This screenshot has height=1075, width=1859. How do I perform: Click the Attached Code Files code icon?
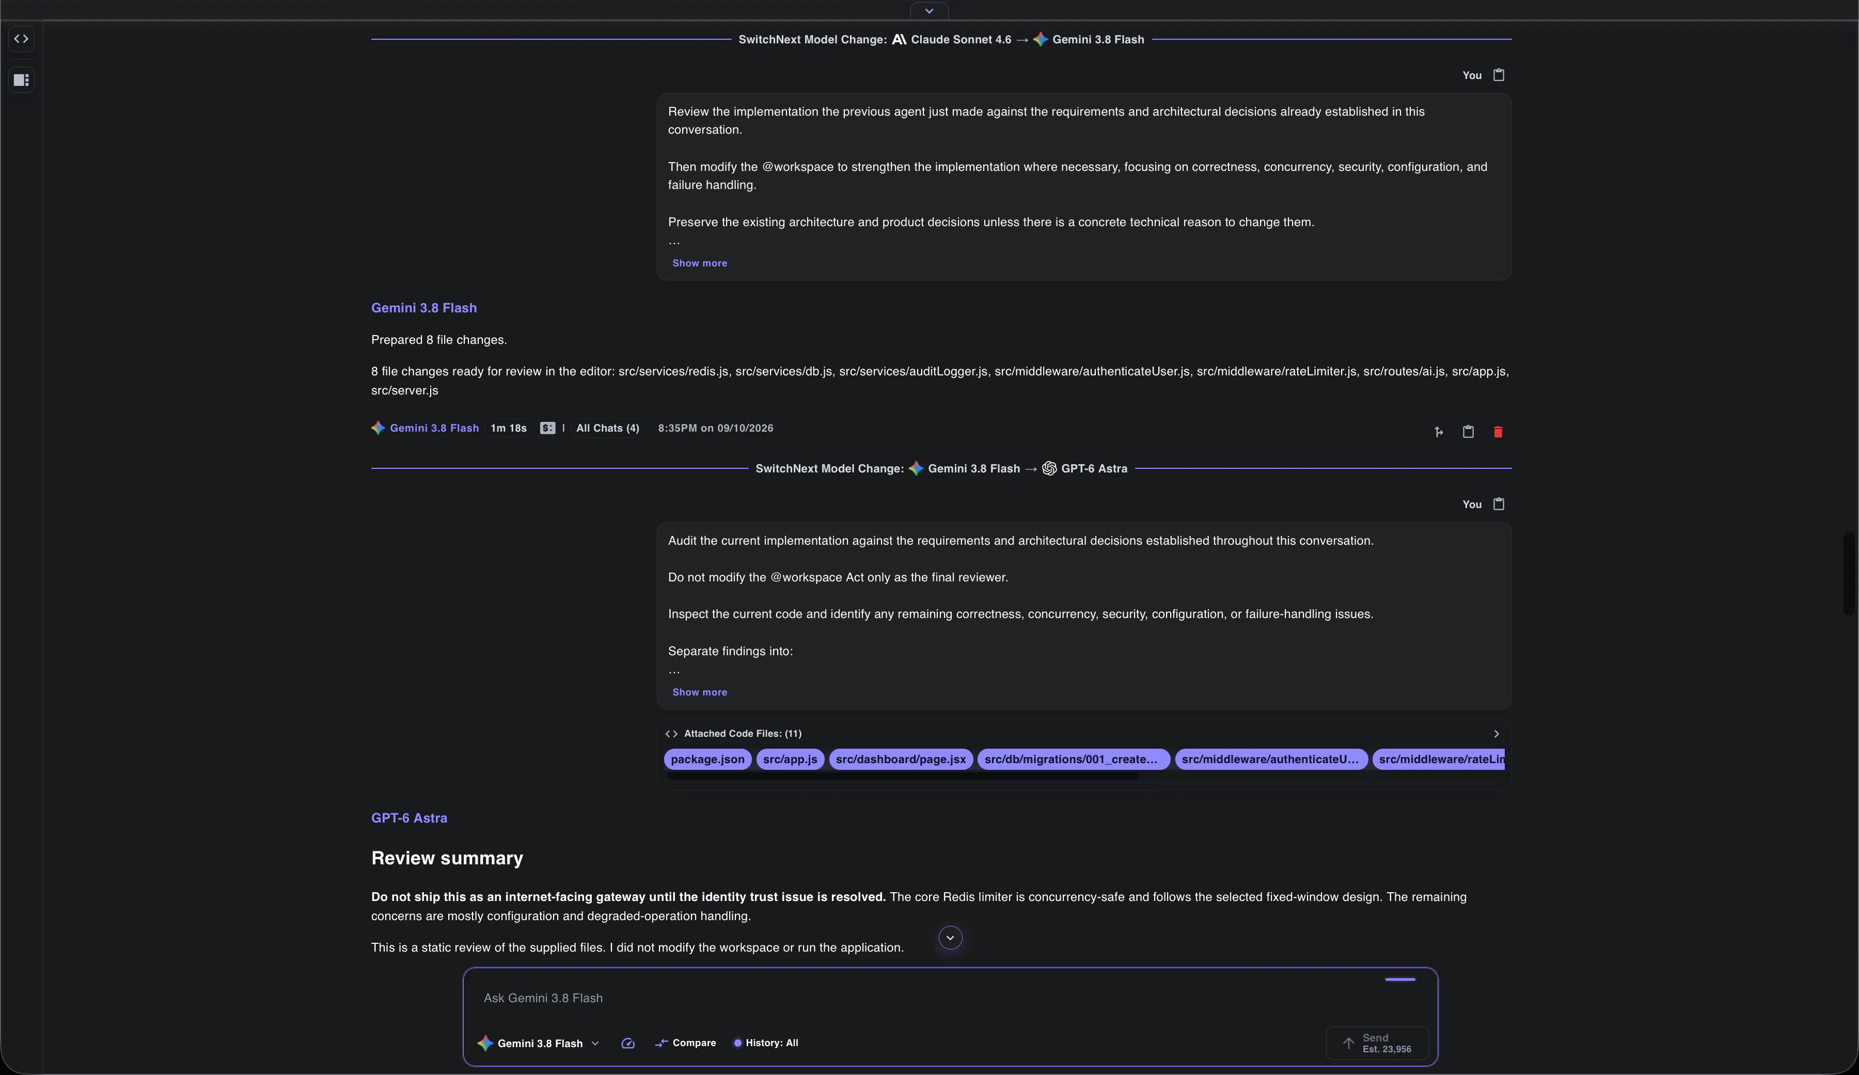[671, 733]
